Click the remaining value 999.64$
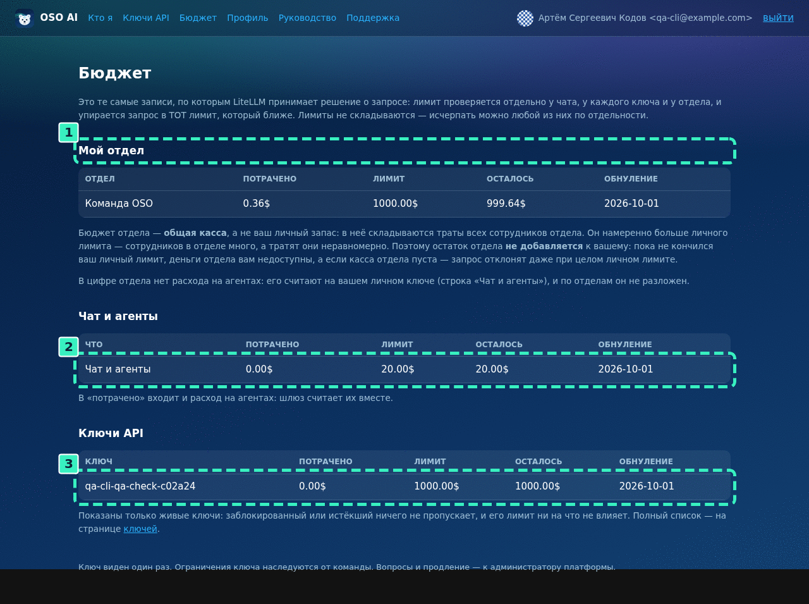Viewport: 809px width, 604px height. pos(506,204)
